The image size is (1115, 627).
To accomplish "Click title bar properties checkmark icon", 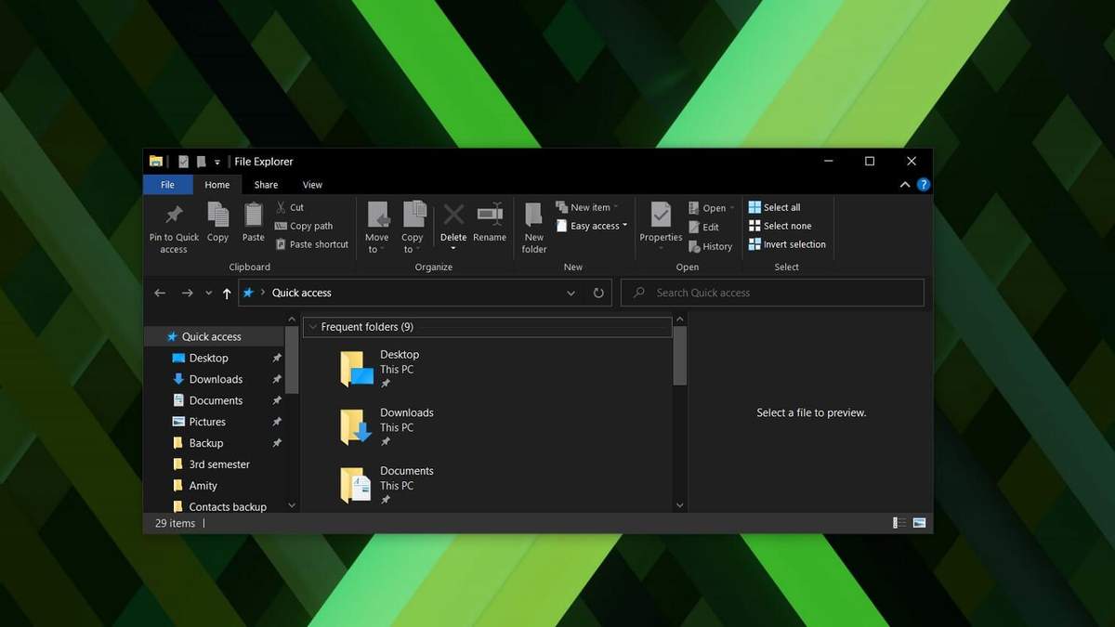I will click(183, 162).
